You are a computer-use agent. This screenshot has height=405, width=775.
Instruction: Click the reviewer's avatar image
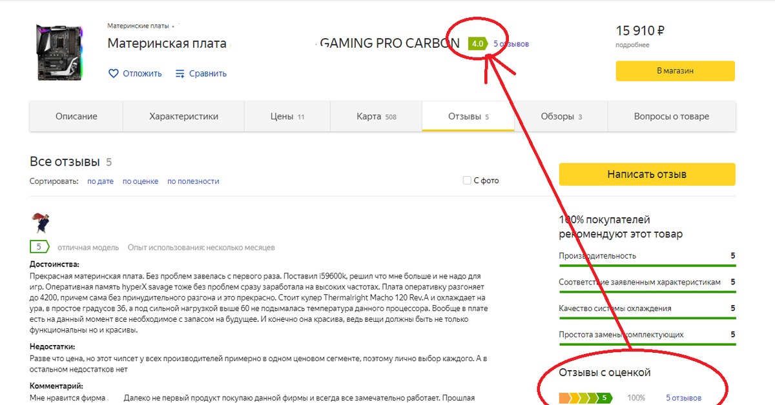[40, 222]
